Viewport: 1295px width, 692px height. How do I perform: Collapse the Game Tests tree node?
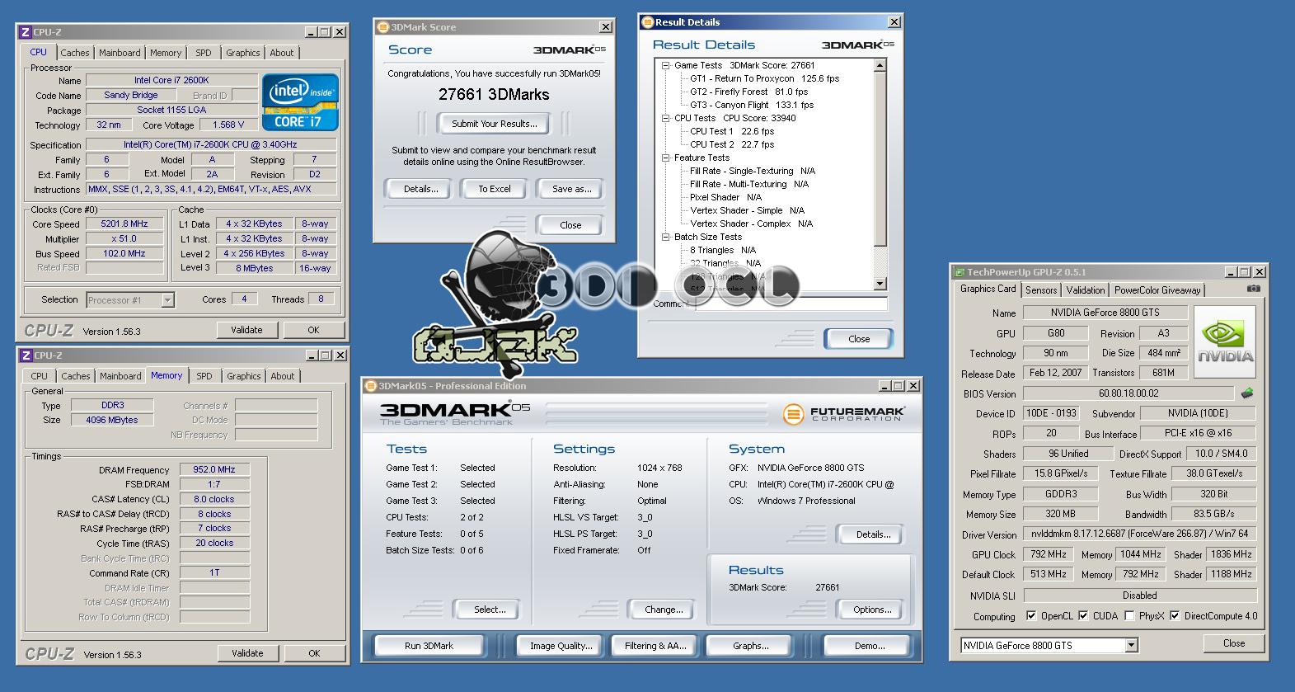pos(666,65)
